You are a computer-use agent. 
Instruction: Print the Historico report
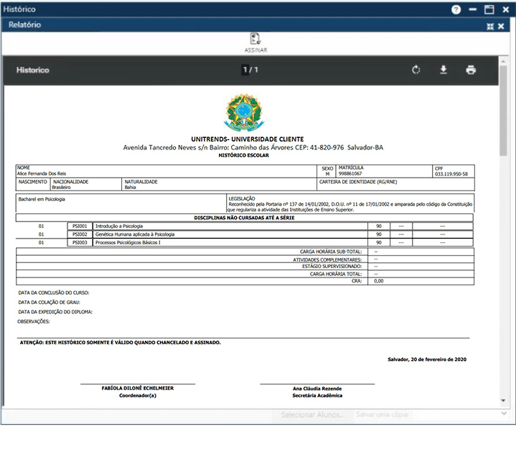click(x=471, y=70)
